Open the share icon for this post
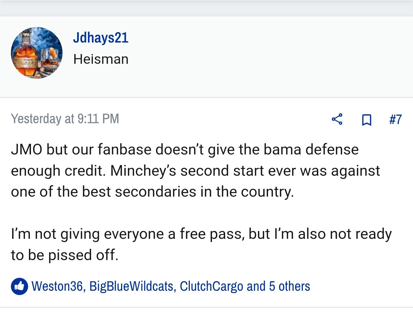Screen dimensions: 413x320 (x=337, y=119)
